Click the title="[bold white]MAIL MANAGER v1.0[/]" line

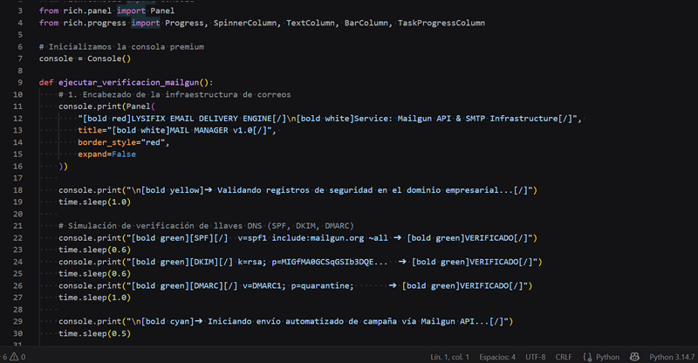177,130
